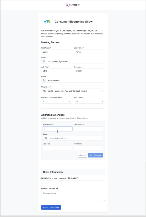Click the attendee Job Title input field

click(x=58, y=148)
